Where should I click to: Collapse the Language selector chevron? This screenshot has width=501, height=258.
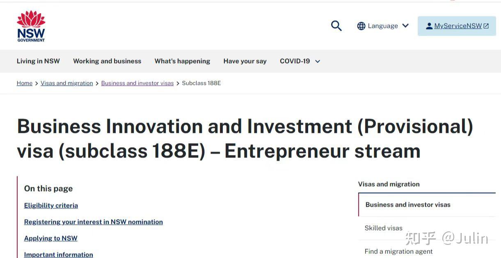point(405,26)
